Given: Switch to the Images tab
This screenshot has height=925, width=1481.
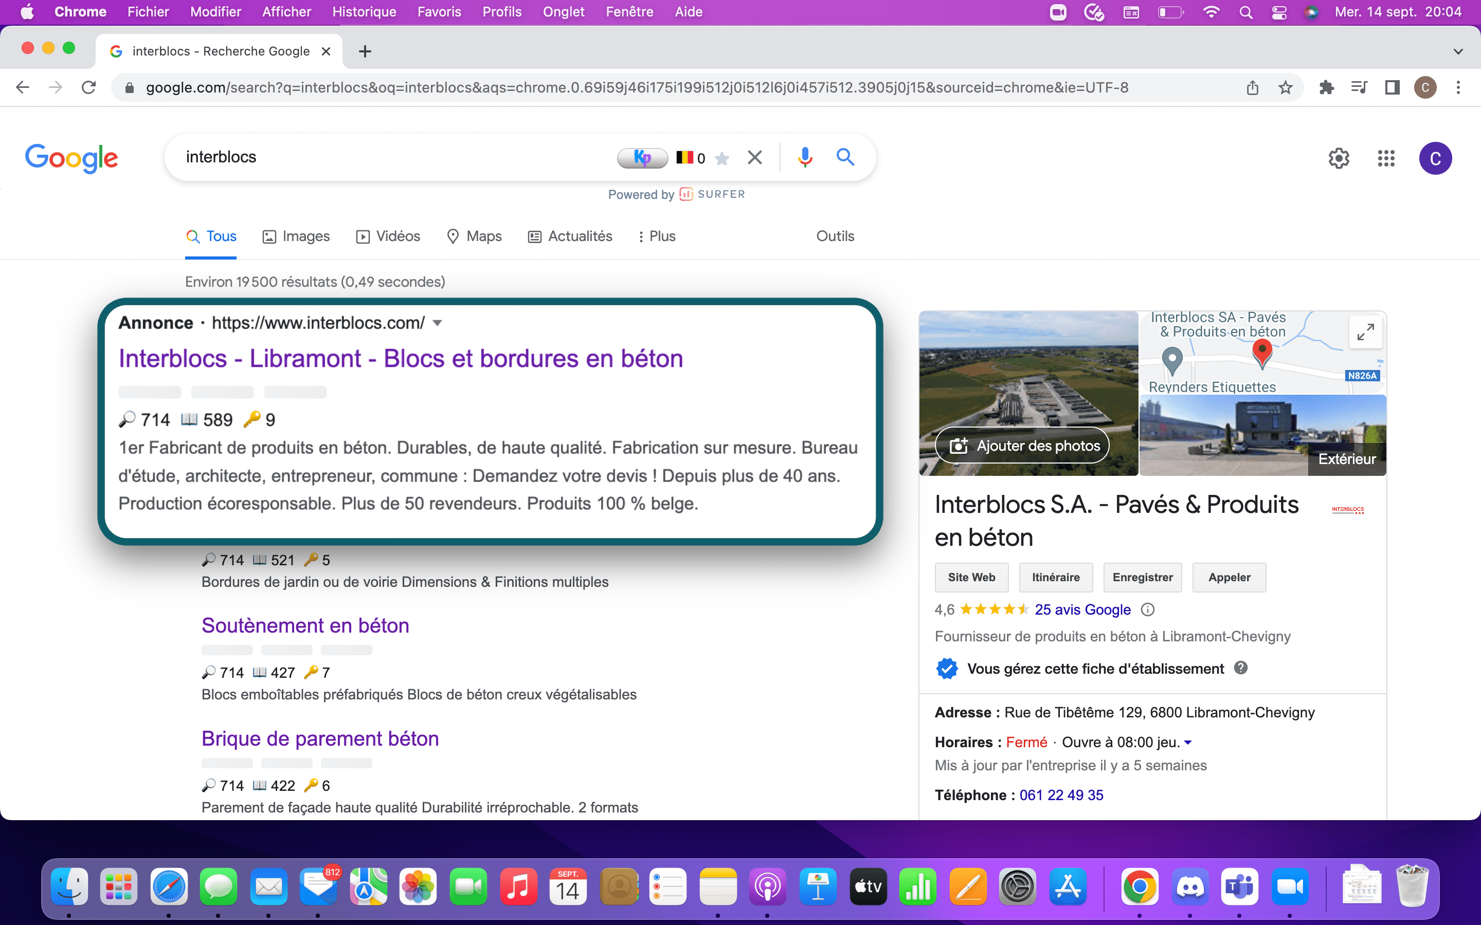Looking at the screenshot, I should (x=296, y=236).
